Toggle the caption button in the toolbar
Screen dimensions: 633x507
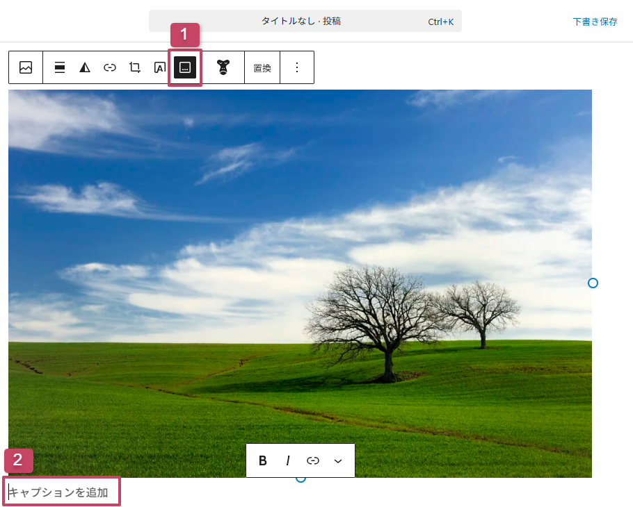[185, 67]
